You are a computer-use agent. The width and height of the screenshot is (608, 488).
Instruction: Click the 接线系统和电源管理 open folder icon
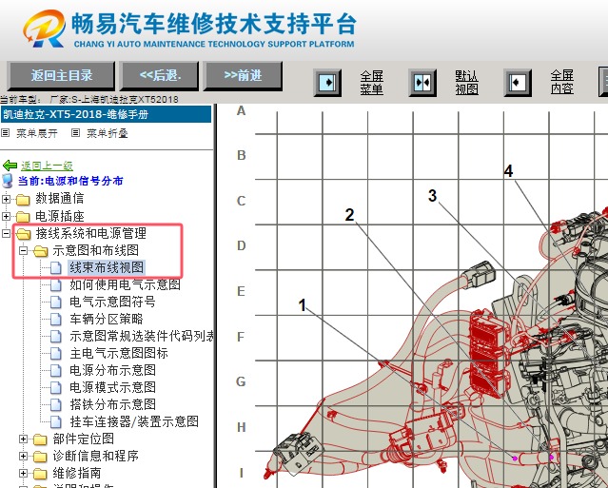point(24,233)
